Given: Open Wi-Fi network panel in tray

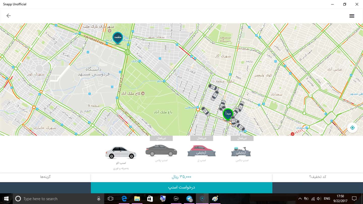Looking at the screenshot, I should coord(313,199).
